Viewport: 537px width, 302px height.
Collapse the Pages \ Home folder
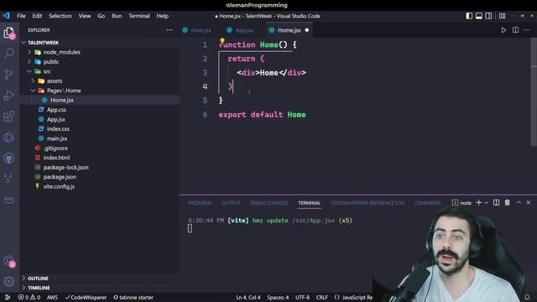click(33, 91)
